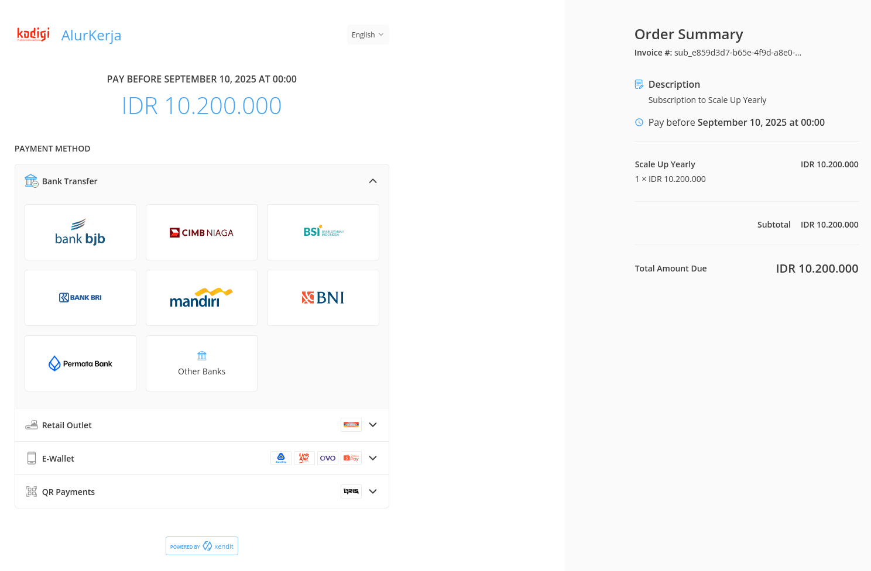
Task: Click the QRIS logo
Action: coord(351,491)
